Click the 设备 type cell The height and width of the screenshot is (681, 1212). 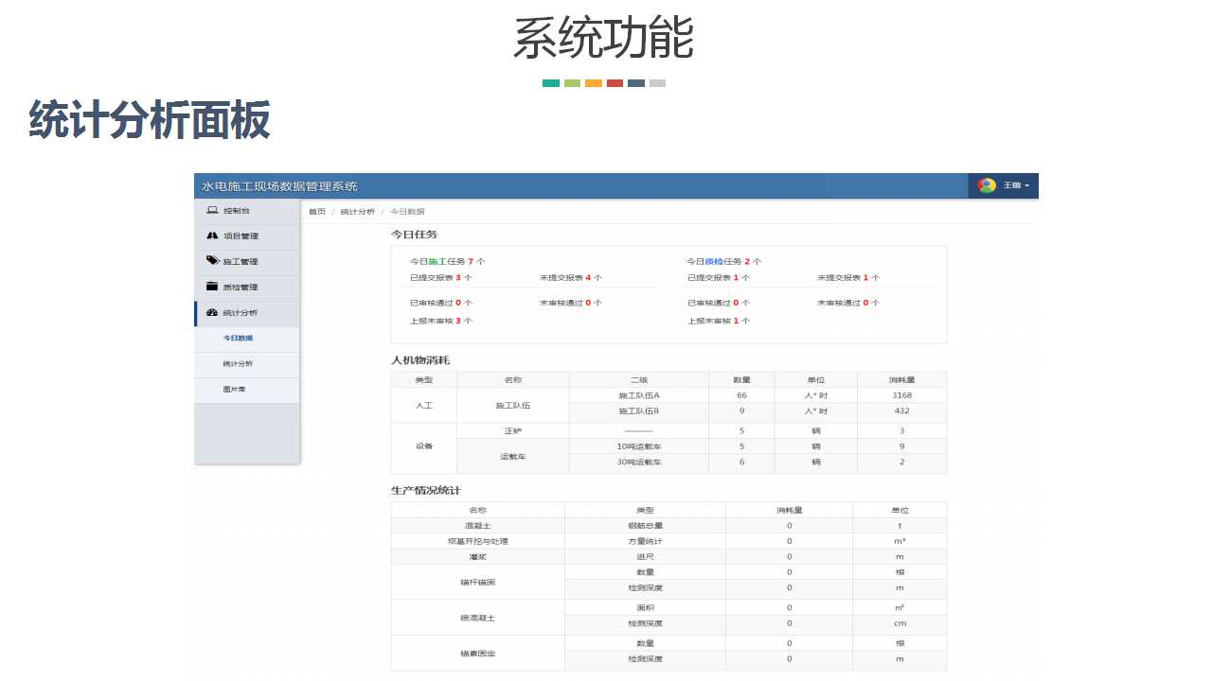(x=423, y=446)
